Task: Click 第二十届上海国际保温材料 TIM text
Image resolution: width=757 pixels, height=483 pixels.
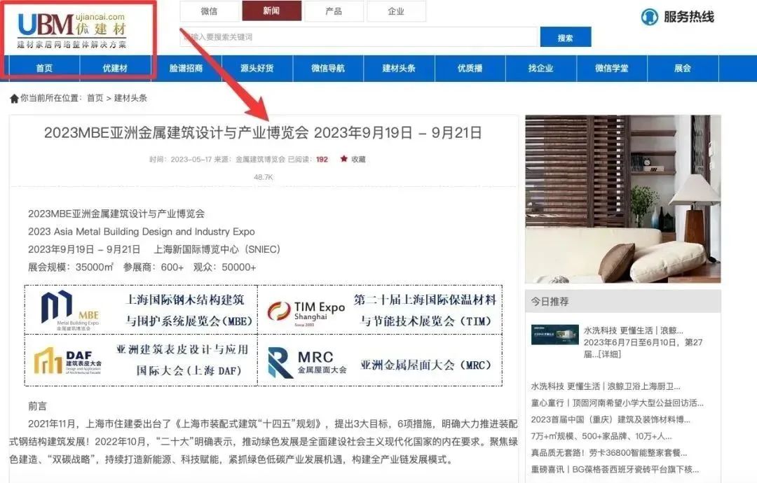Action: pos(425,310)
